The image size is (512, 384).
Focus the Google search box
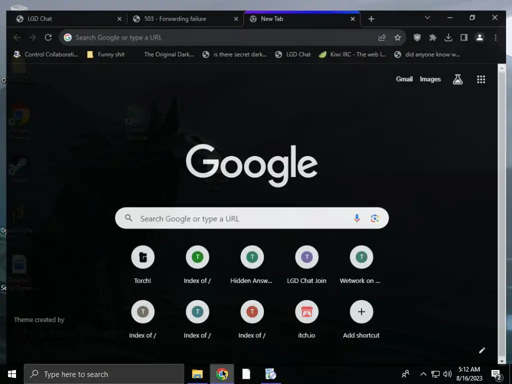point(252,218)
